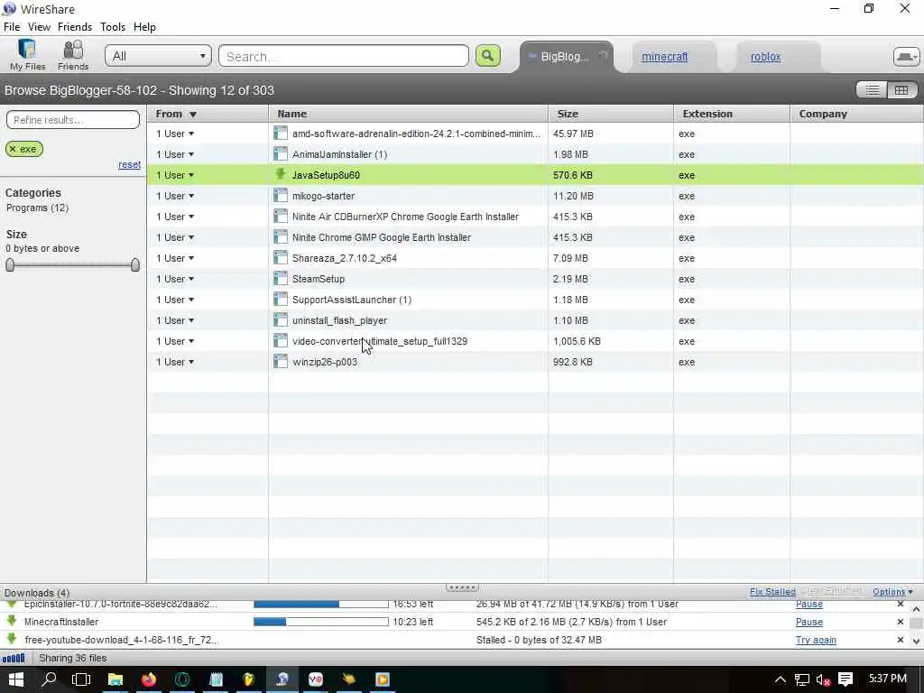The width and height of the screenshot is (924, 693).
Task: Click the green search magnifier button
Action: coord(488,56)
